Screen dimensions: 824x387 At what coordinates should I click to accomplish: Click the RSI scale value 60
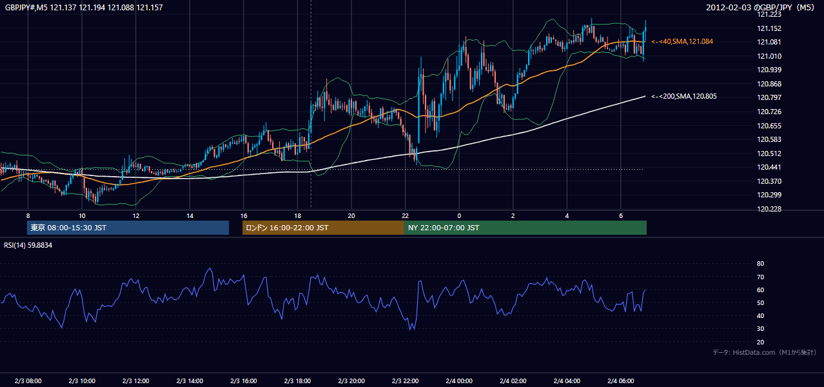pos(761,290)
